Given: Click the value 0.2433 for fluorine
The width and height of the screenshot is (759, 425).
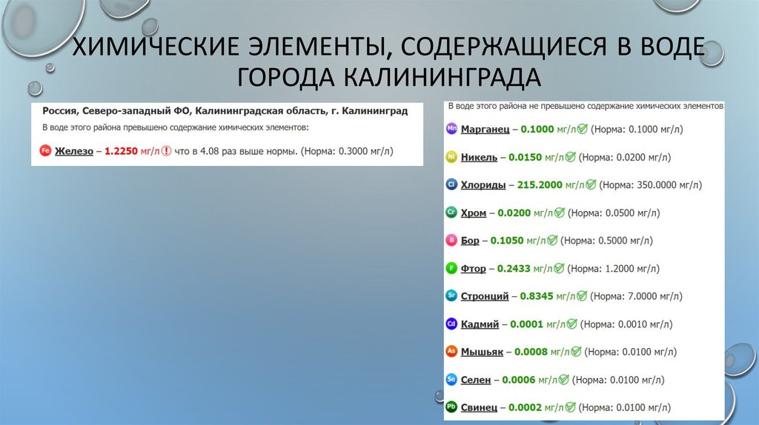Looking at the screenshot, I should coord(514,268).
